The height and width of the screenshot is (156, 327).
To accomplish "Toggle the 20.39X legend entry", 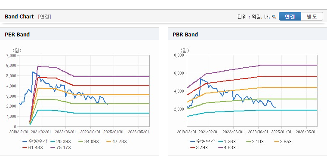I will pos(61,141).
